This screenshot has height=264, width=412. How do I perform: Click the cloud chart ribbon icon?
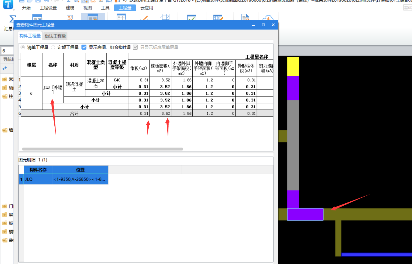pos(268,17)
